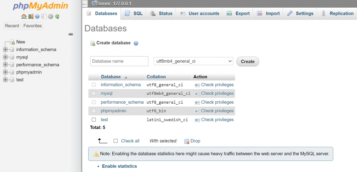Image resolution: width=357 pixels, height=172 pixels.
Task: Click the link chain icon in sidebar
Action: tap(71, 34)
